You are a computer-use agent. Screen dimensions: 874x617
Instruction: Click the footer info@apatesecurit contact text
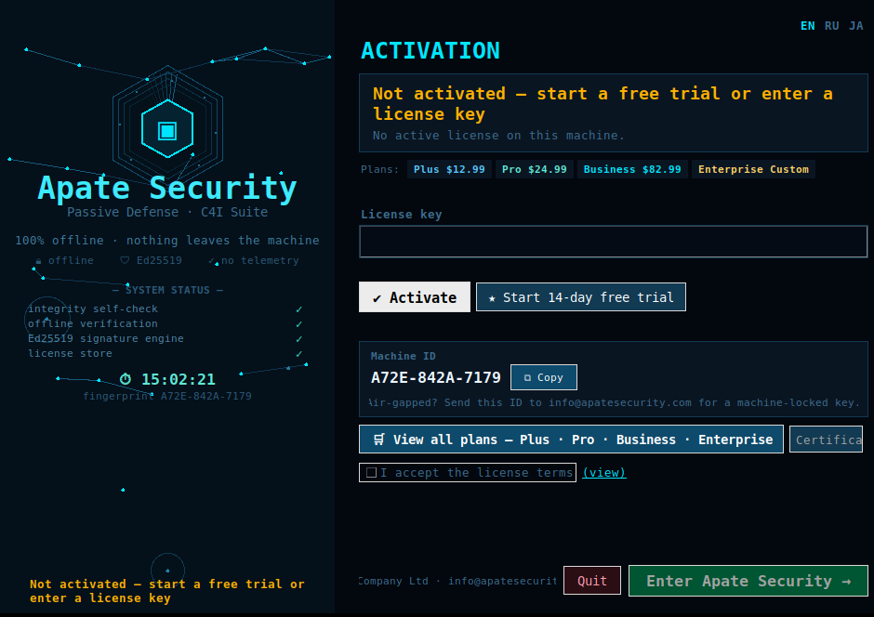502,581
